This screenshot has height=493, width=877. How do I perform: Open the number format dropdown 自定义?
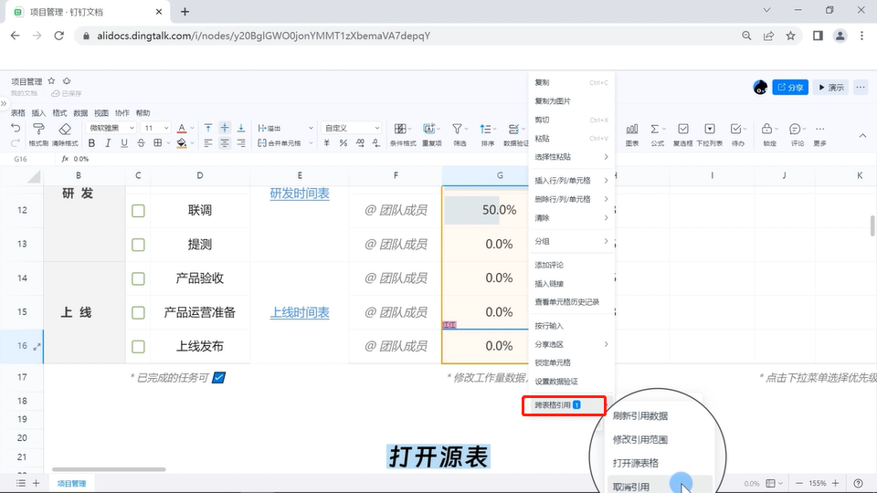pos(352,128)
